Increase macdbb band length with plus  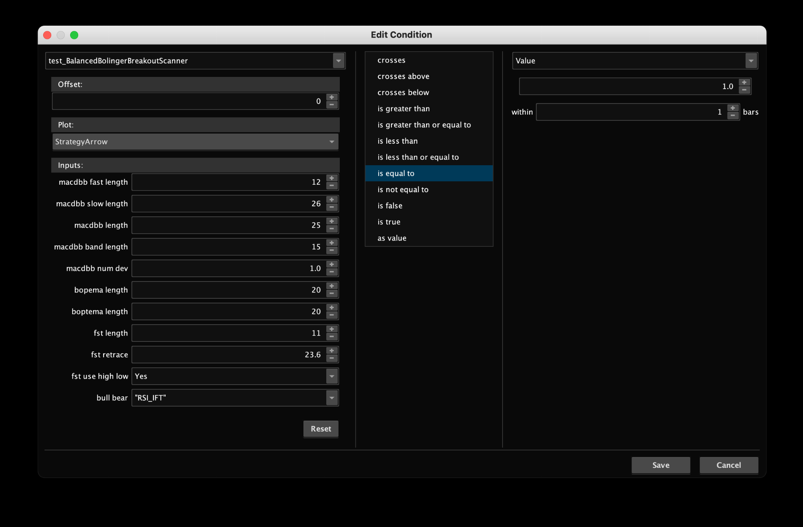[332, 243]
